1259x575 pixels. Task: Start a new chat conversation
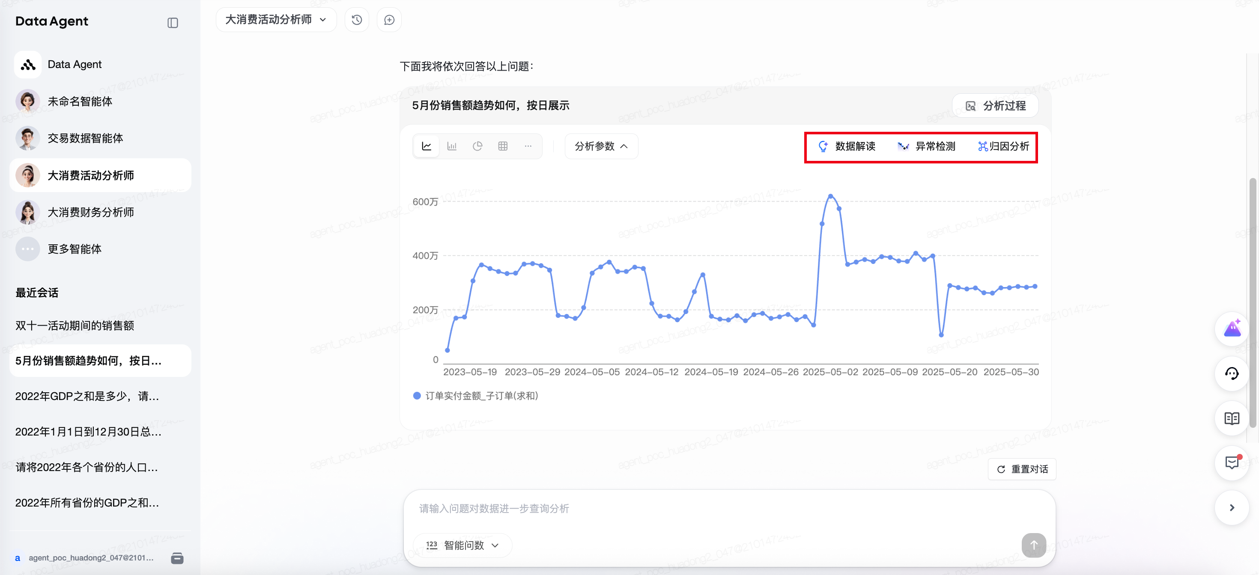389,20
